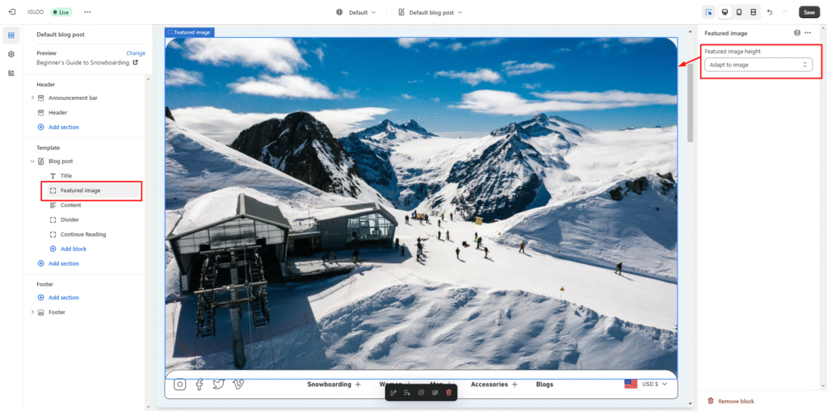
Task: Hide block using eye-slash icon in floating toolbar
Action: tap(434, 392)
